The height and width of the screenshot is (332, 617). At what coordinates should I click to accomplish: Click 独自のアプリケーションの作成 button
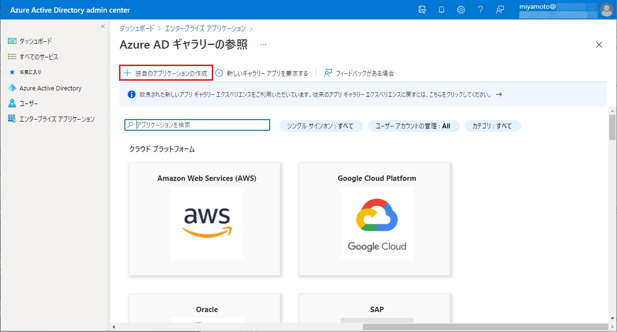tap(166, 73)
